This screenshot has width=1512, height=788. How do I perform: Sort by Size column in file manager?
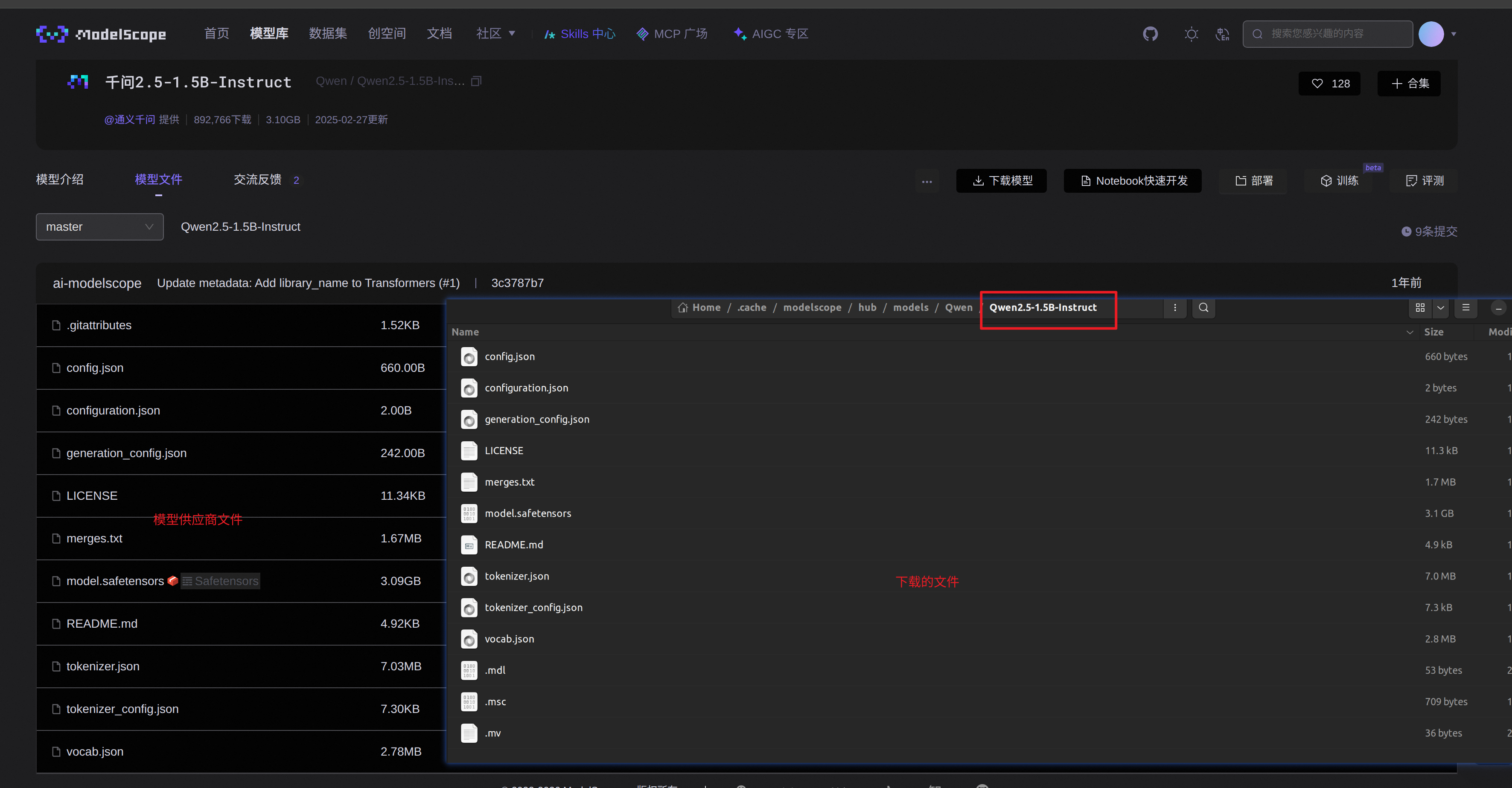click(1433, 332)
